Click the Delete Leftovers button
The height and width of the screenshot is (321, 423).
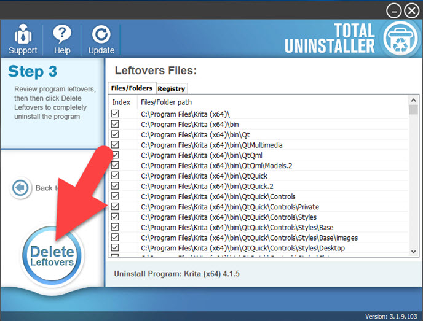pos(52,255)
